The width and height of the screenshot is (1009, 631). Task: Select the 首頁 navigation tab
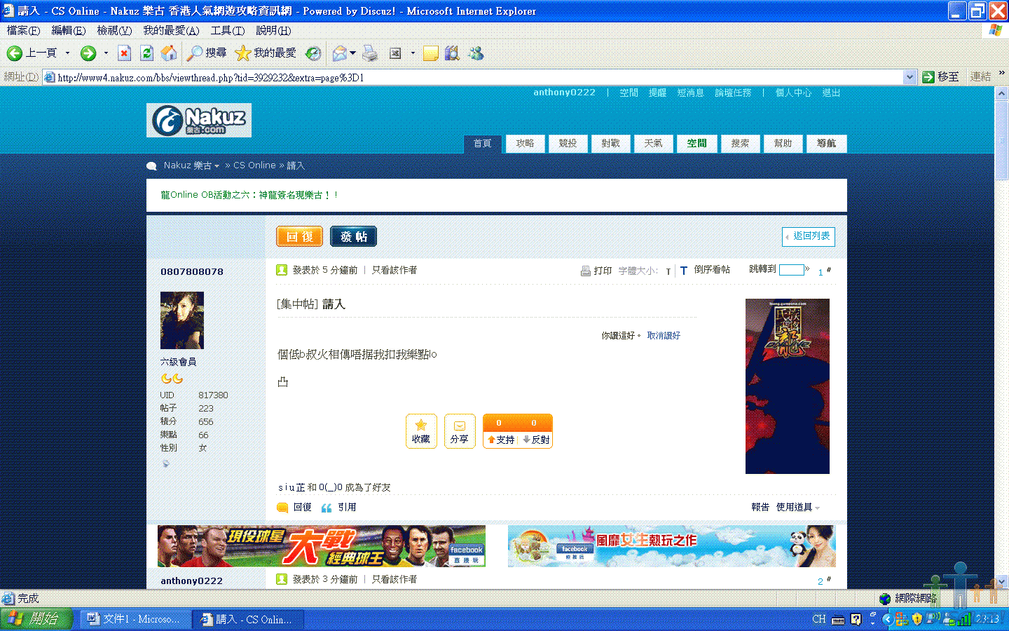click(x=483, y=144)
